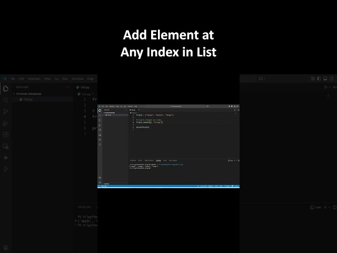Toggle secondary sidebar in small center title bar
Viewport: 337px width, 253px height.
[237, 106]
